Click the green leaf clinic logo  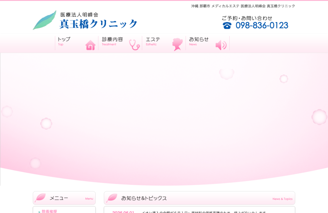click(45, 20)
